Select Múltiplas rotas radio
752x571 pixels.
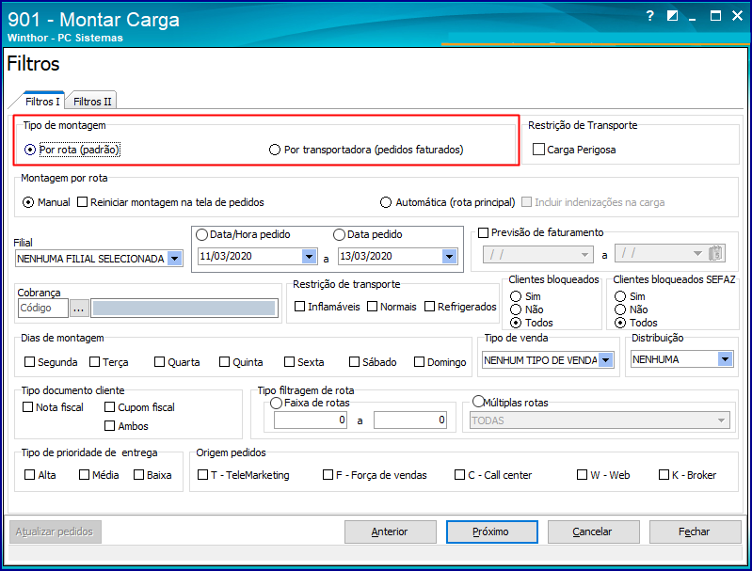478,401
